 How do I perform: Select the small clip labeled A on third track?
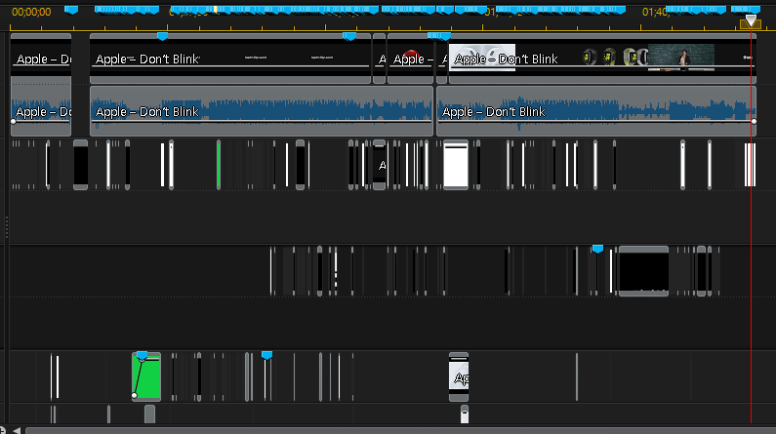coord(380,165)
